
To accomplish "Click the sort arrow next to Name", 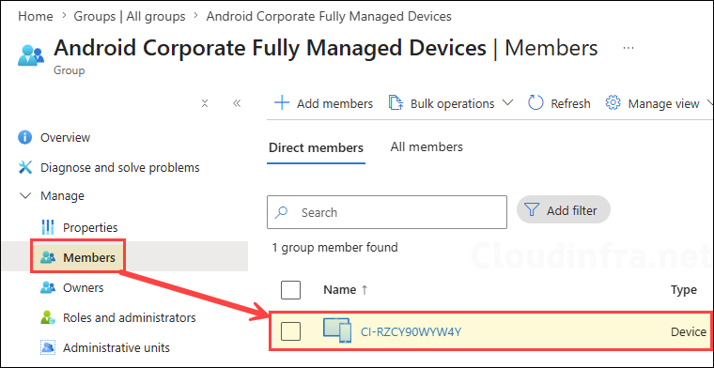I will (365, 290).
